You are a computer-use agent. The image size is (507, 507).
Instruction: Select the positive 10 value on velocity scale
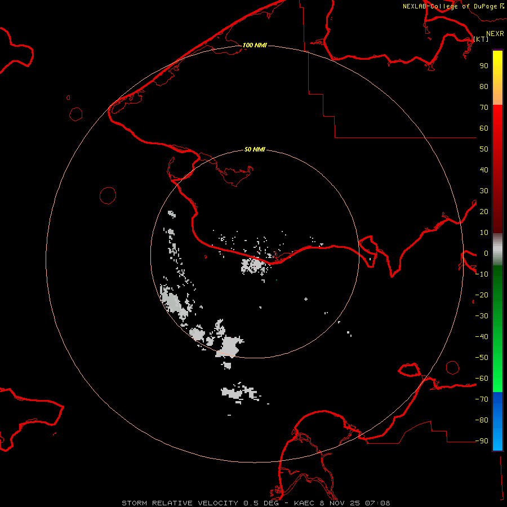[484, 233]
